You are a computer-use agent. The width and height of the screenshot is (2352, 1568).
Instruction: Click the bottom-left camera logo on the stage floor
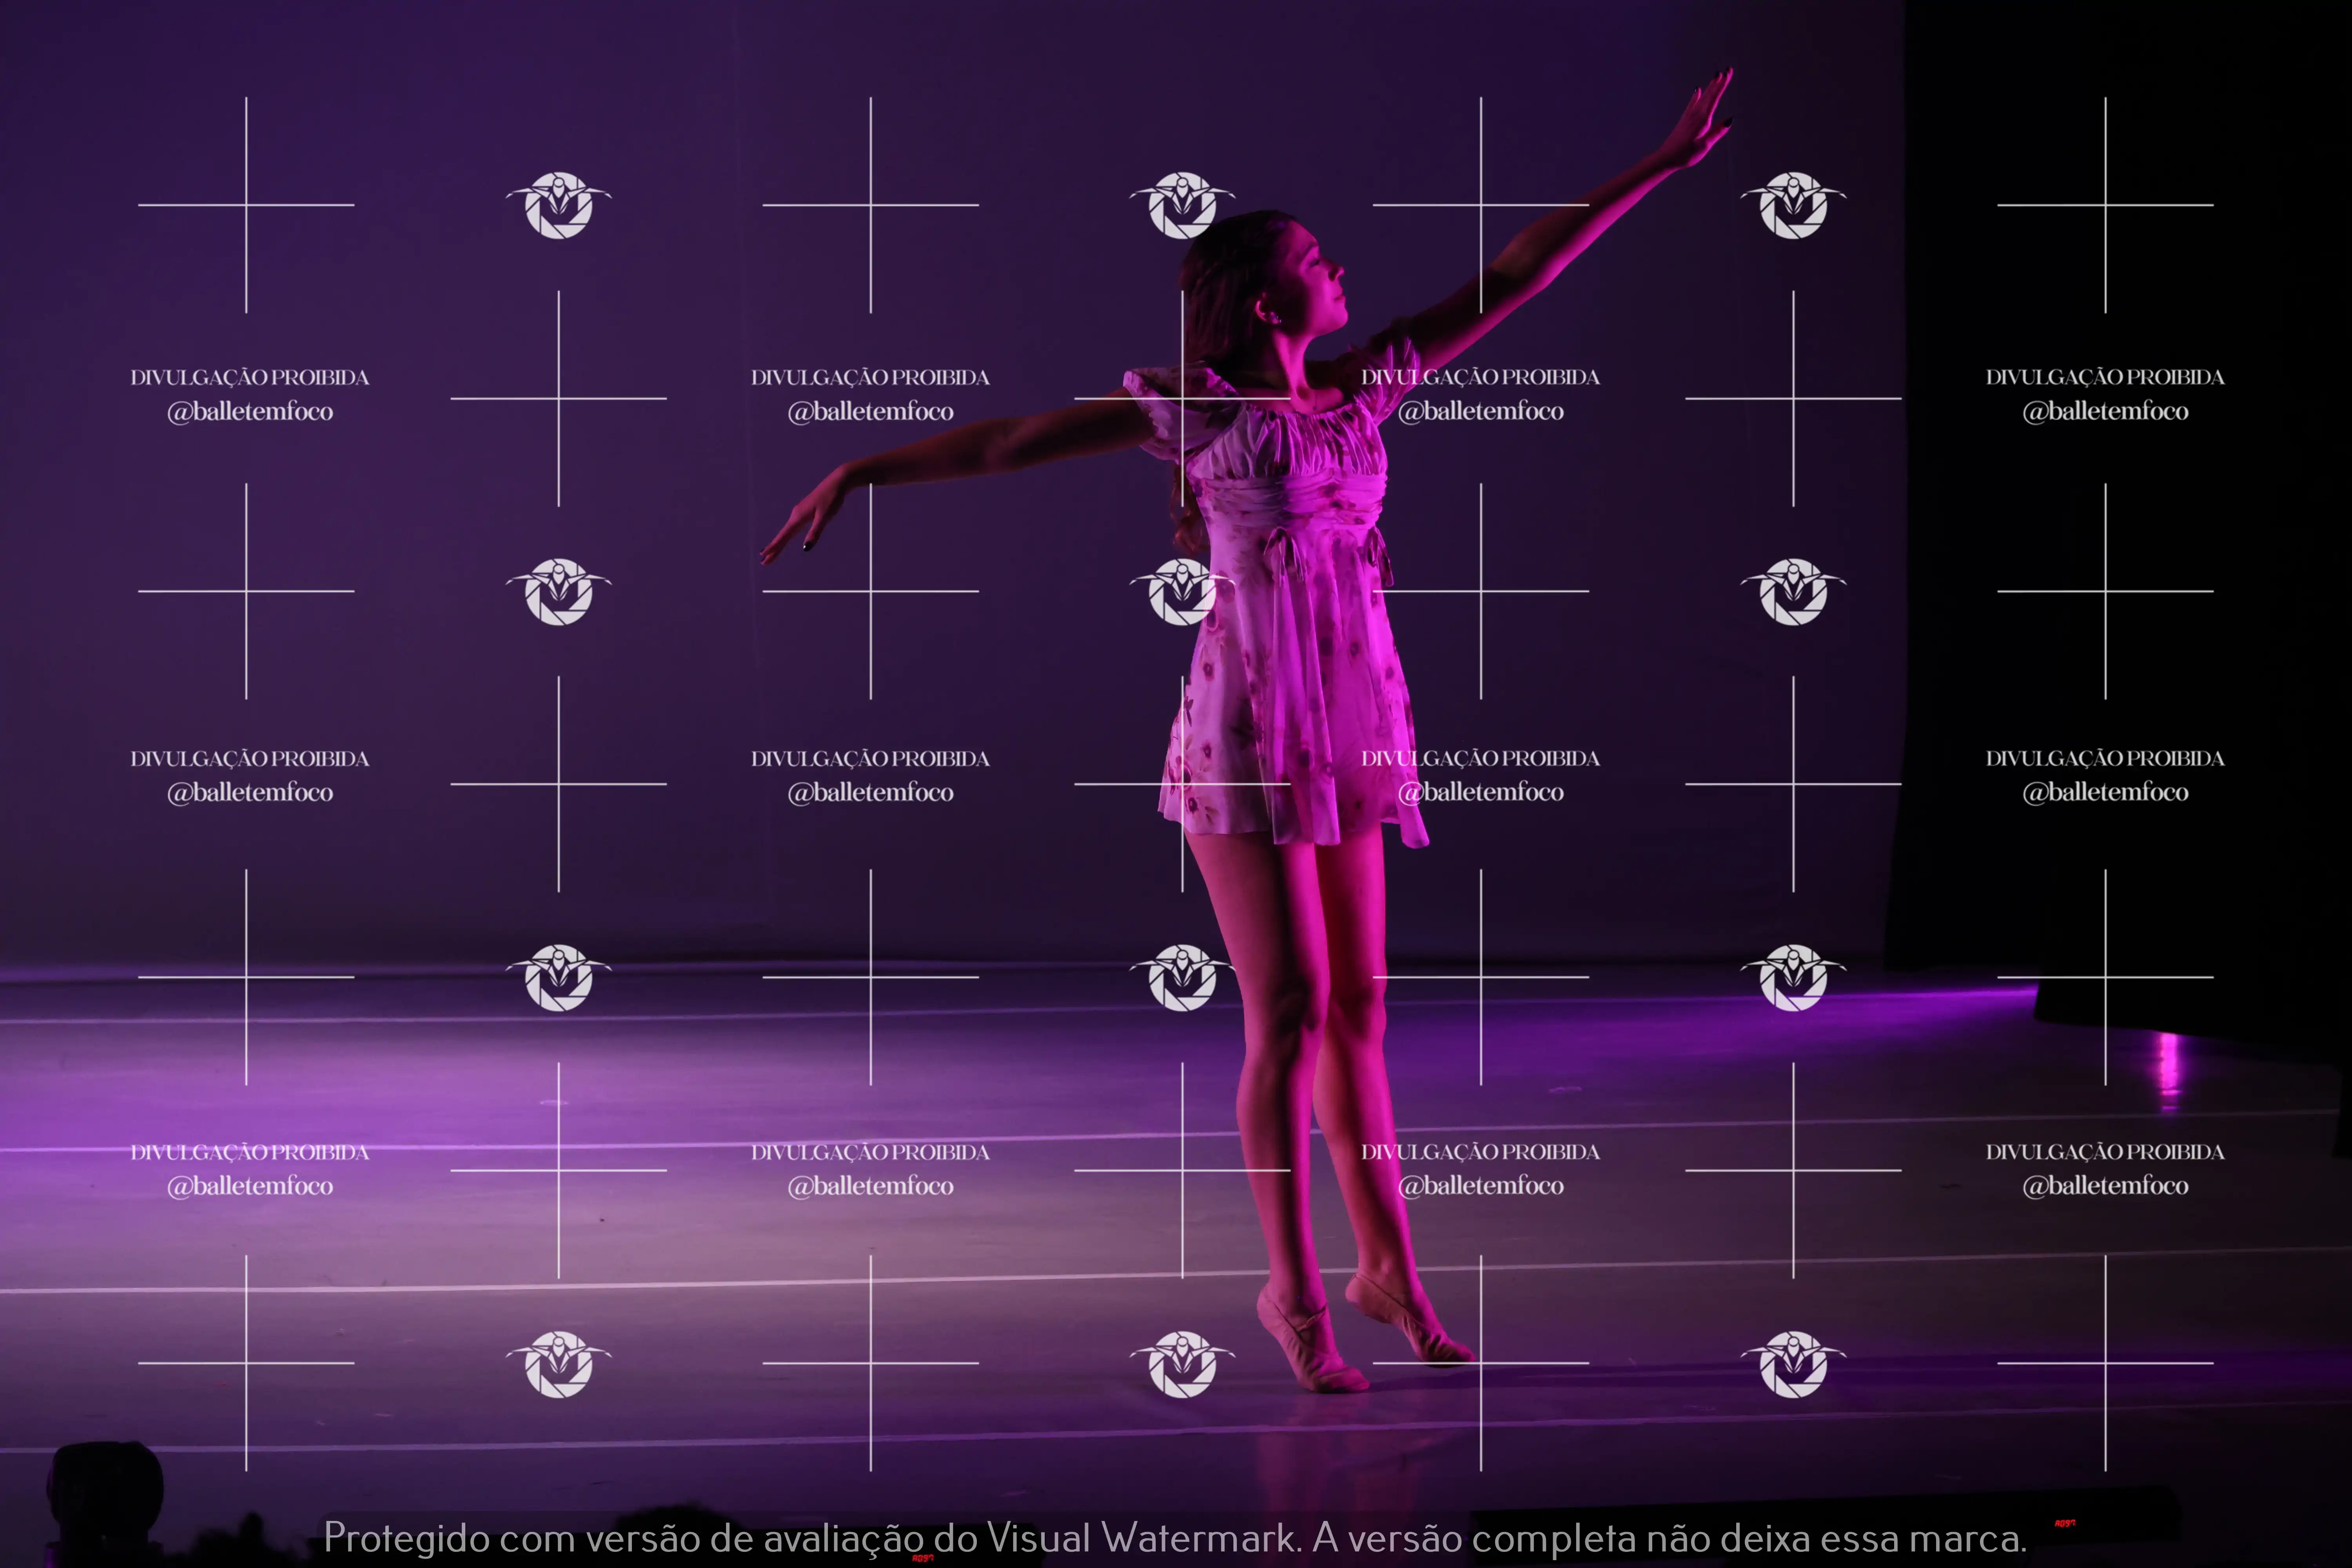(x=559, y=1364)
